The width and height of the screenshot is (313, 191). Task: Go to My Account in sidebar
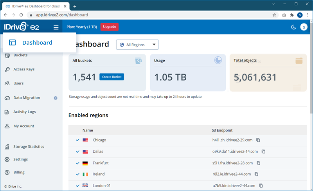(24, 126)
